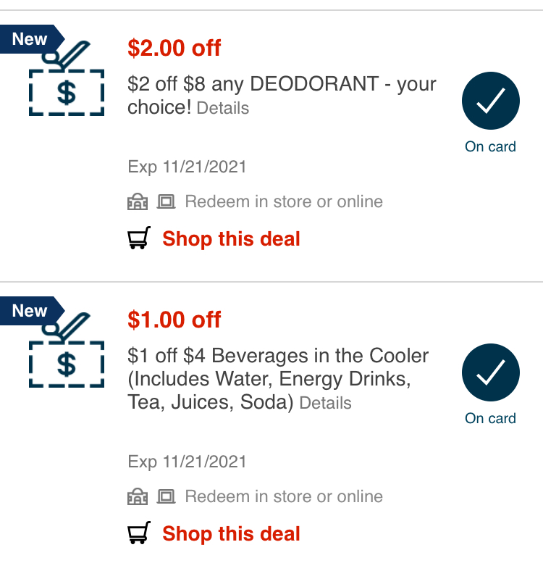Toggle the checkmark for the $2.00 off coupon
This screenshot has height=571, width=543.
pyautogui.click(x=490, y=102)
